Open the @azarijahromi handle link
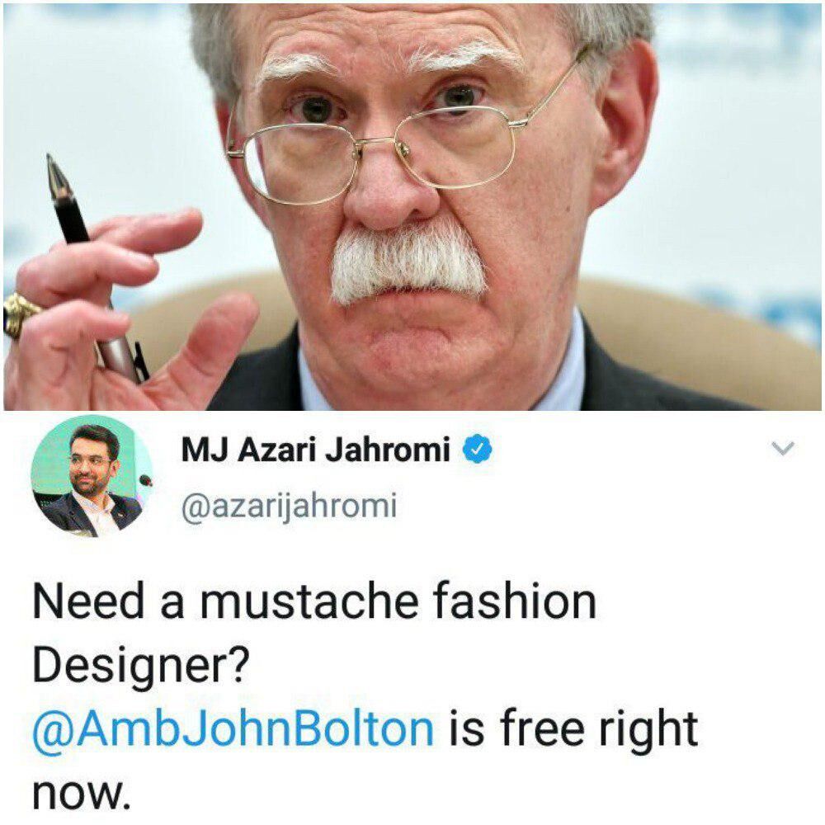The height and width of the screenshot is (825, 825). 289,507
